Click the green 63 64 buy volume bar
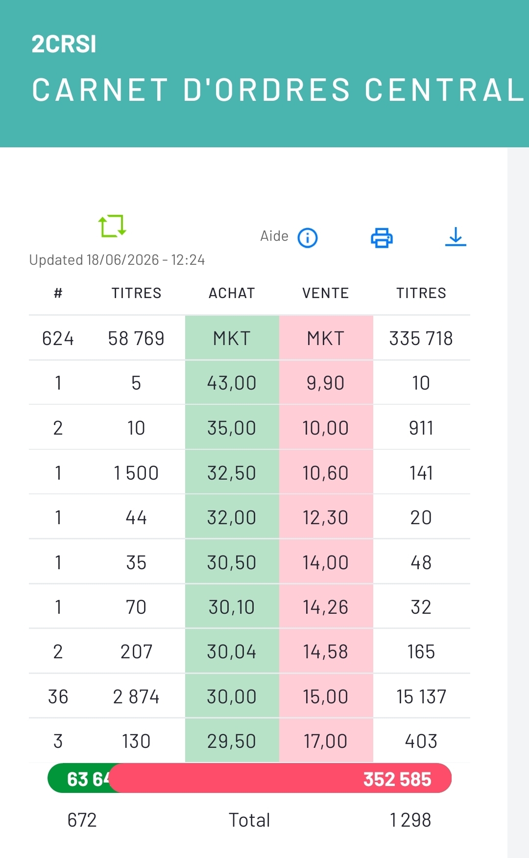529x858 pixels. [80, 778]
